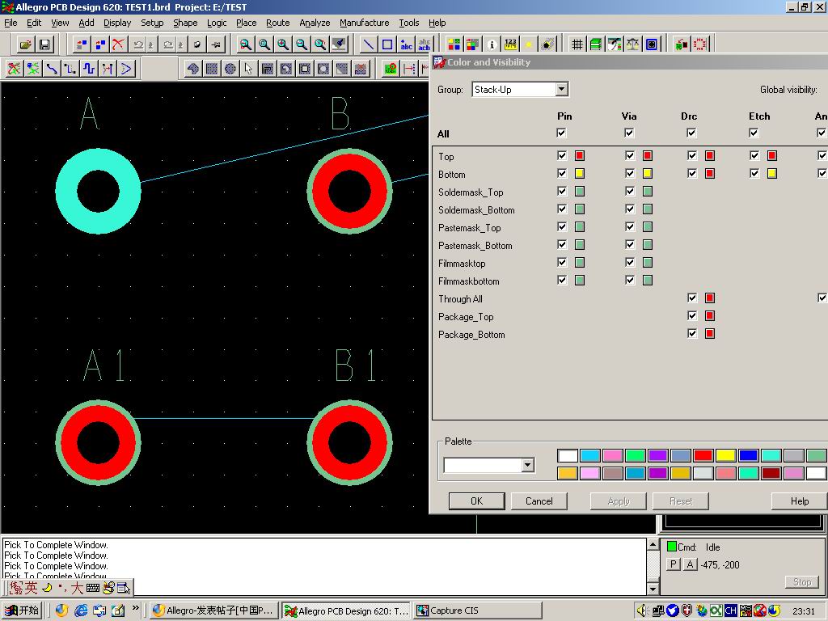Viewport: 828px width, 621px height.
Task: Pick the yellow palette color swatch
Action: coord(725,456)
